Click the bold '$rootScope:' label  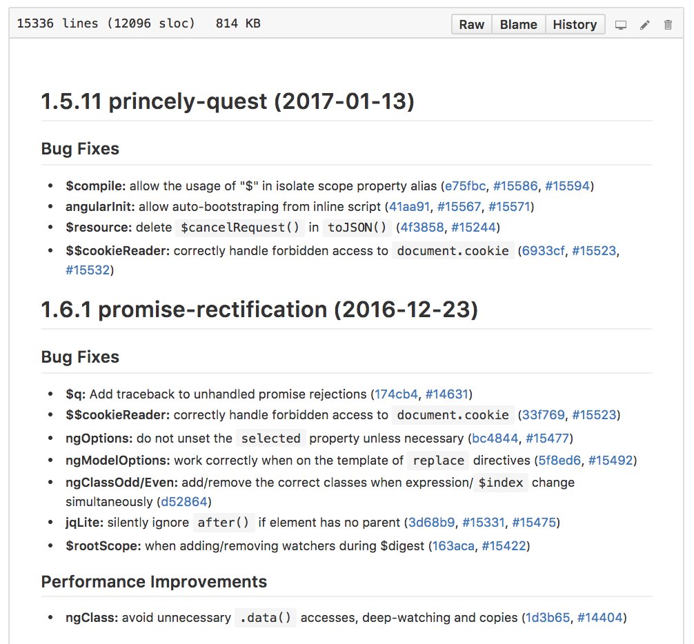pos(103,546)
